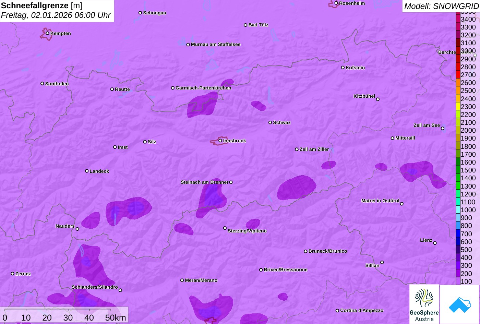Click the Zell am See marker dot
This screenshot has height=324, width=480.
point(443,129)
